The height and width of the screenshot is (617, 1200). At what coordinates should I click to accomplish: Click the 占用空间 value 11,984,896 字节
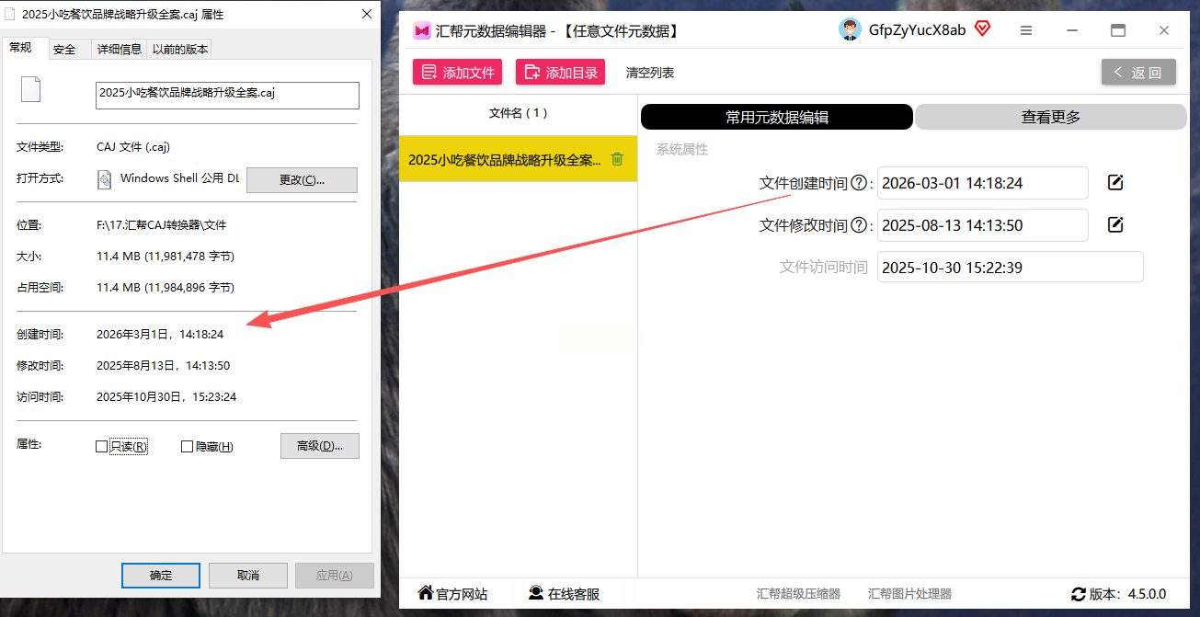click(x=166, y=288)
